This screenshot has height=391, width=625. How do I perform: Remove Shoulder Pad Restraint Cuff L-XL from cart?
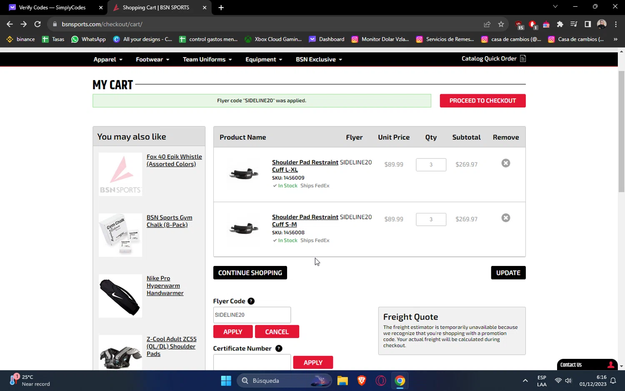click(x=505, y=163)
